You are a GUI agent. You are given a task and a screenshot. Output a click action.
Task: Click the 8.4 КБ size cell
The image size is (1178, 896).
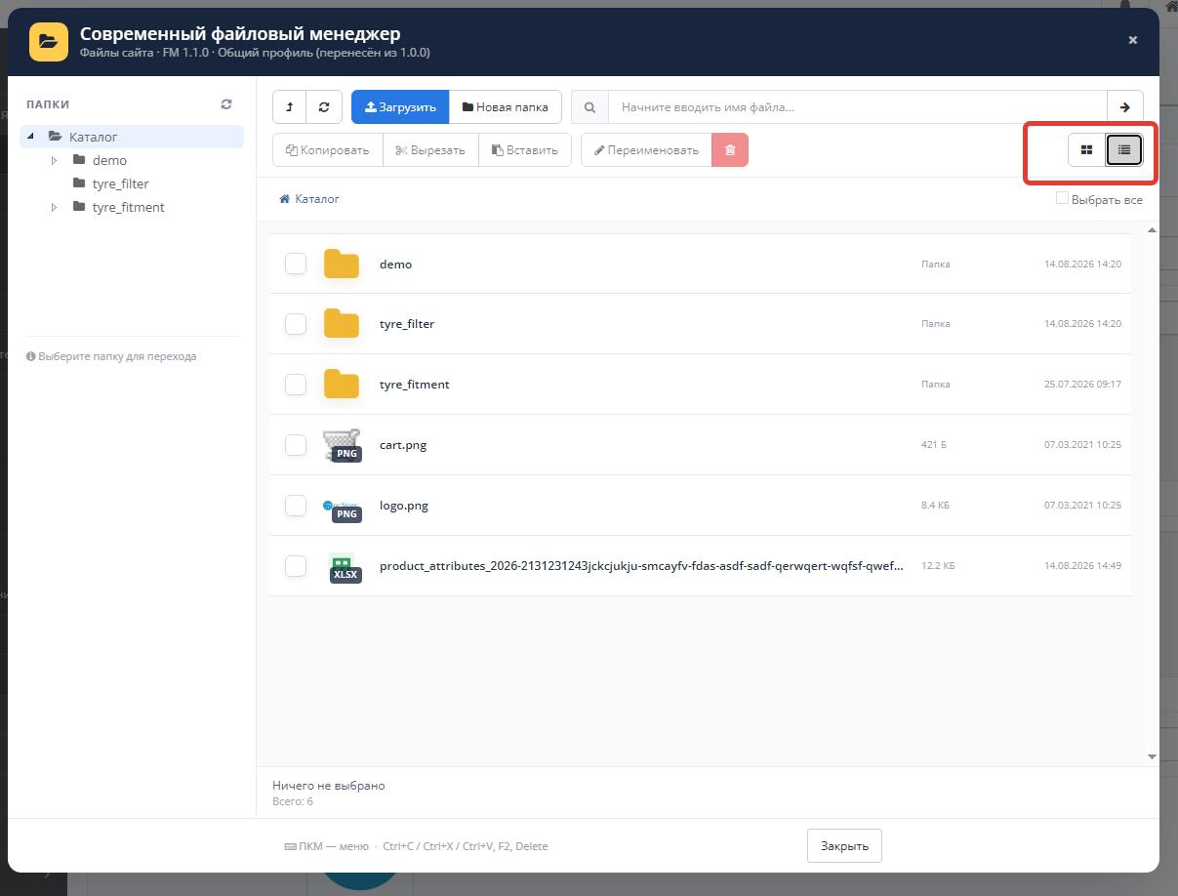pyautogui.click(x=935, y=506)
